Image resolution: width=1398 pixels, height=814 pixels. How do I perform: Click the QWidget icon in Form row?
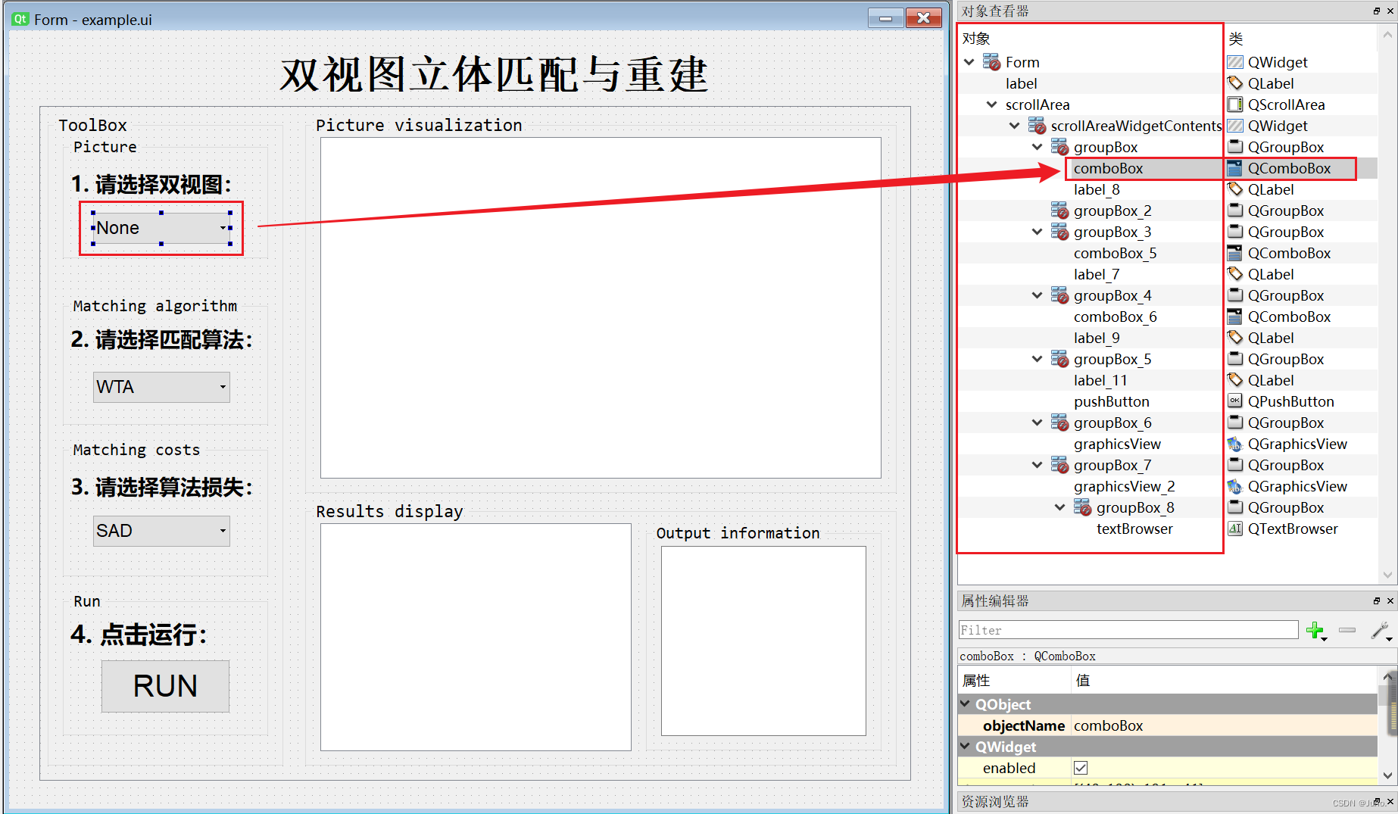click(x=1235, y=62)
